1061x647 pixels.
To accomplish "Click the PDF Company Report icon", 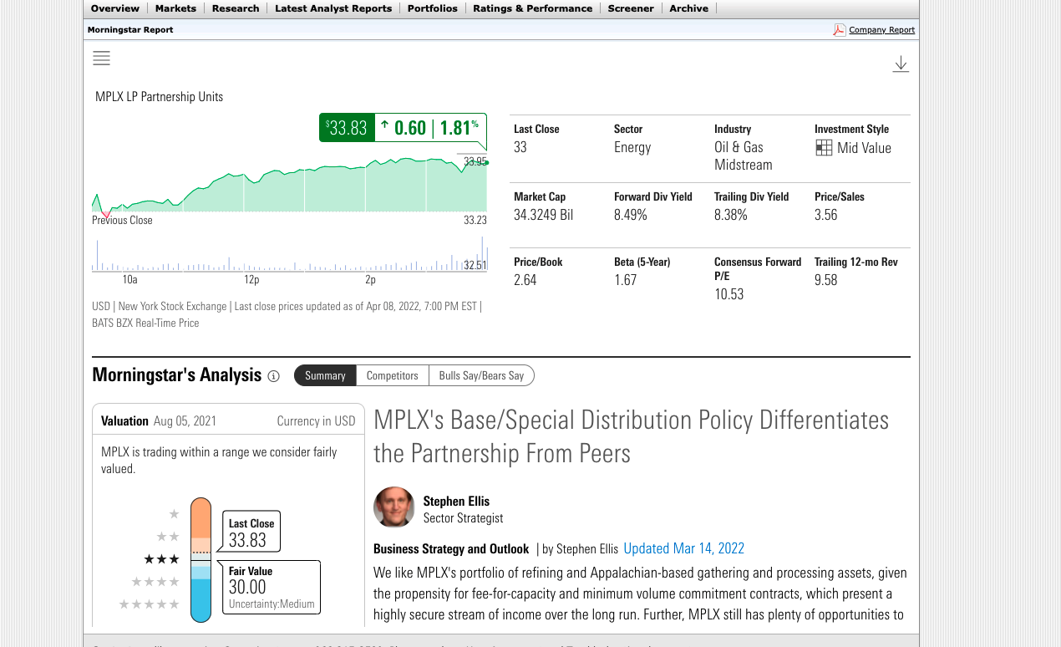I will coord(840,30).
